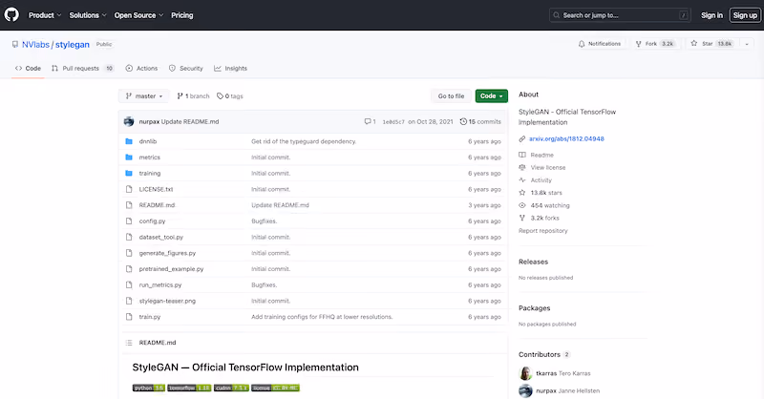Click the Sign up button
The image size is (764, 399).
pyautogui.click(x=745, y=15)
